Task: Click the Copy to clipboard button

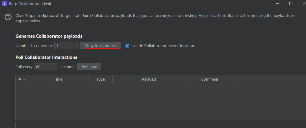Action: [x=101, y=46]
